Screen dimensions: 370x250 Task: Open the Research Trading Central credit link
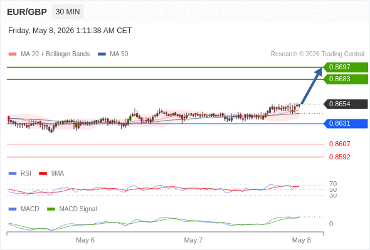[317, 54]
